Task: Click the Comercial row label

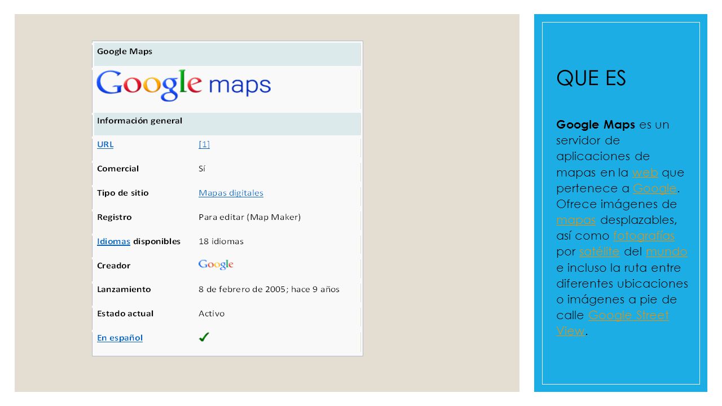Action: click(x=118, y=169)
